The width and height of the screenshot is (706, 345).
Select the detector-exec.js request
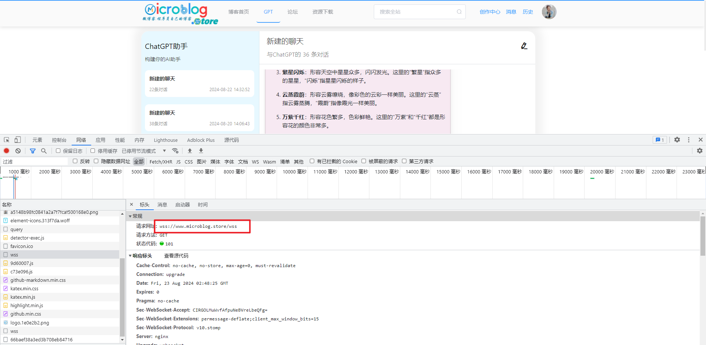coord(60,238)
